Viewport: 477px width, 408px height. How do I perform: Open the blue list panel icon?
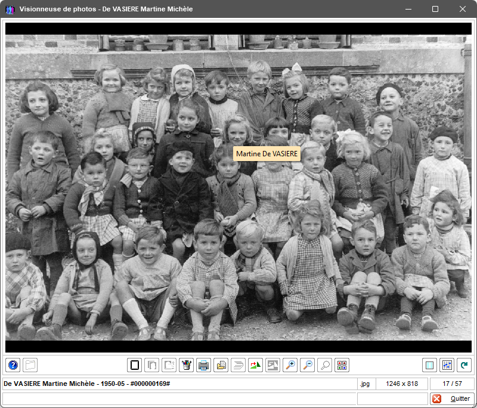point(429,365)
